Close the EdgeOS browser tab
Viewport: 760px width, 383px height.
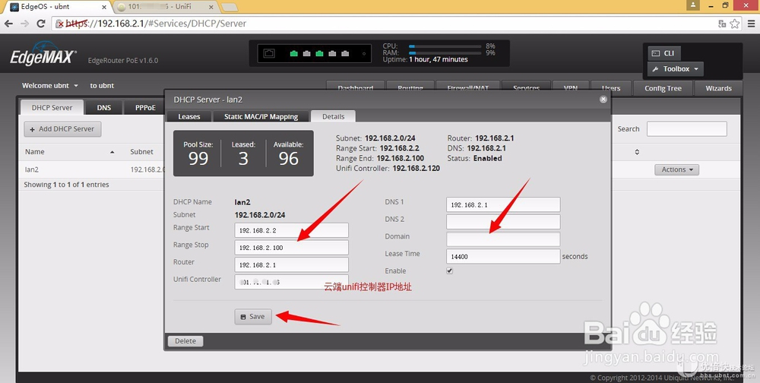[104, 8]
